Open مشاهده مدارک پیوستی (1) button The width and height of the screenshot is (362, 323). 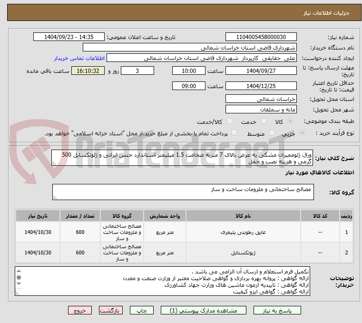204,310
